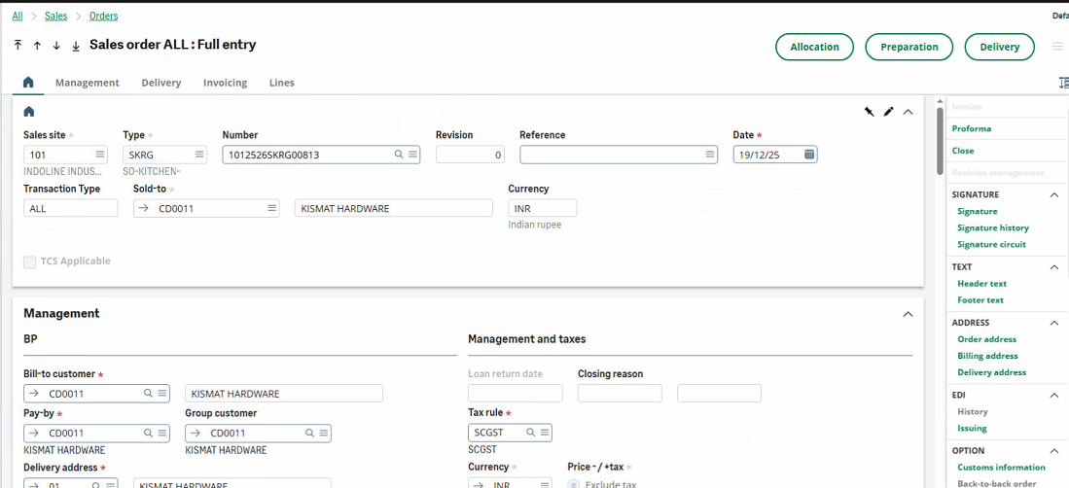Open the Reference field list icon

point(710,155)
